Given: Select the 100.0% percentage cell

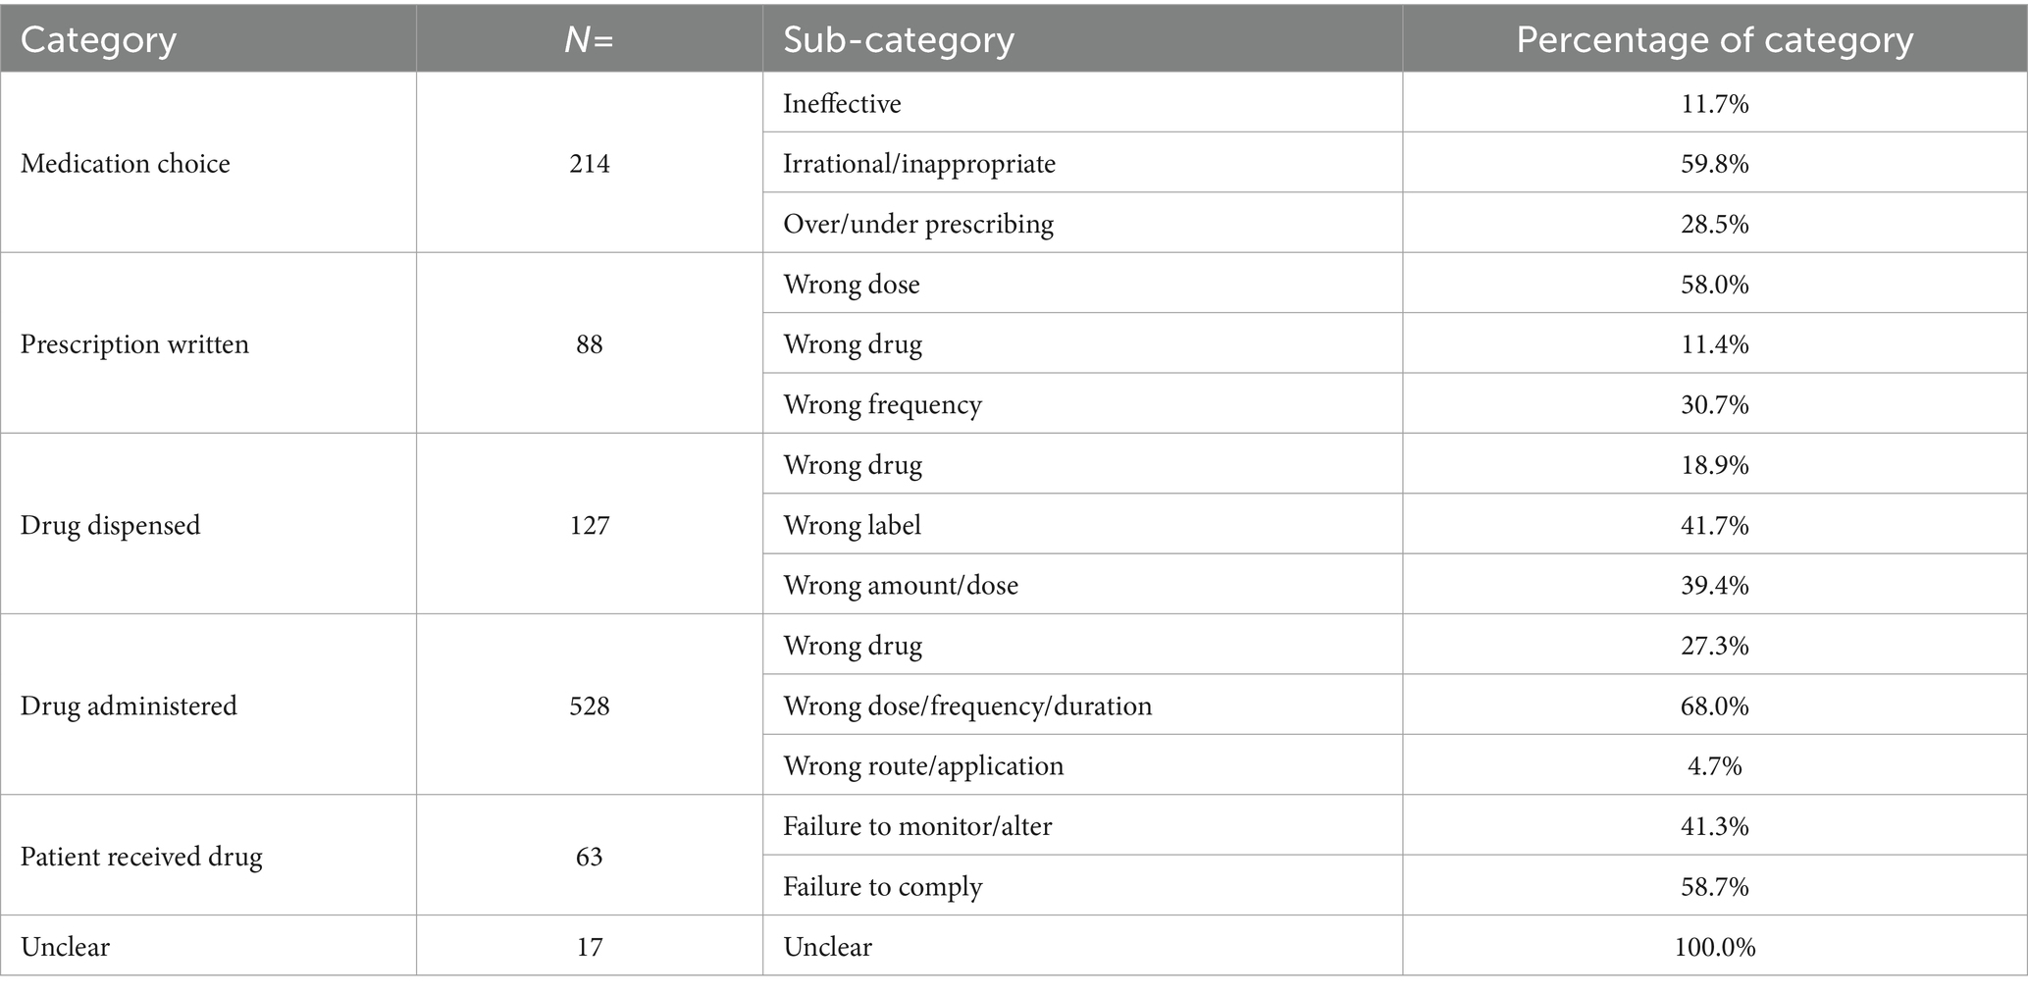Looking at the screenshot, I should (1714, 947).
